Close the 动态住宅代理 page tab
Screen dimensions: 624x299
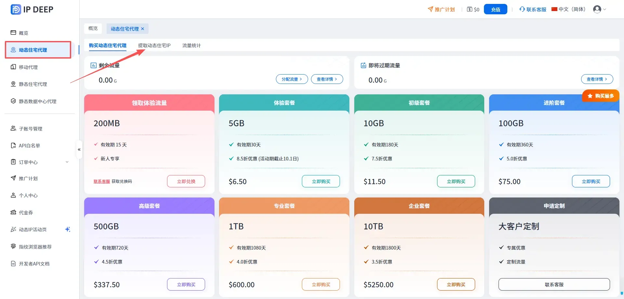tap(142, 29)
